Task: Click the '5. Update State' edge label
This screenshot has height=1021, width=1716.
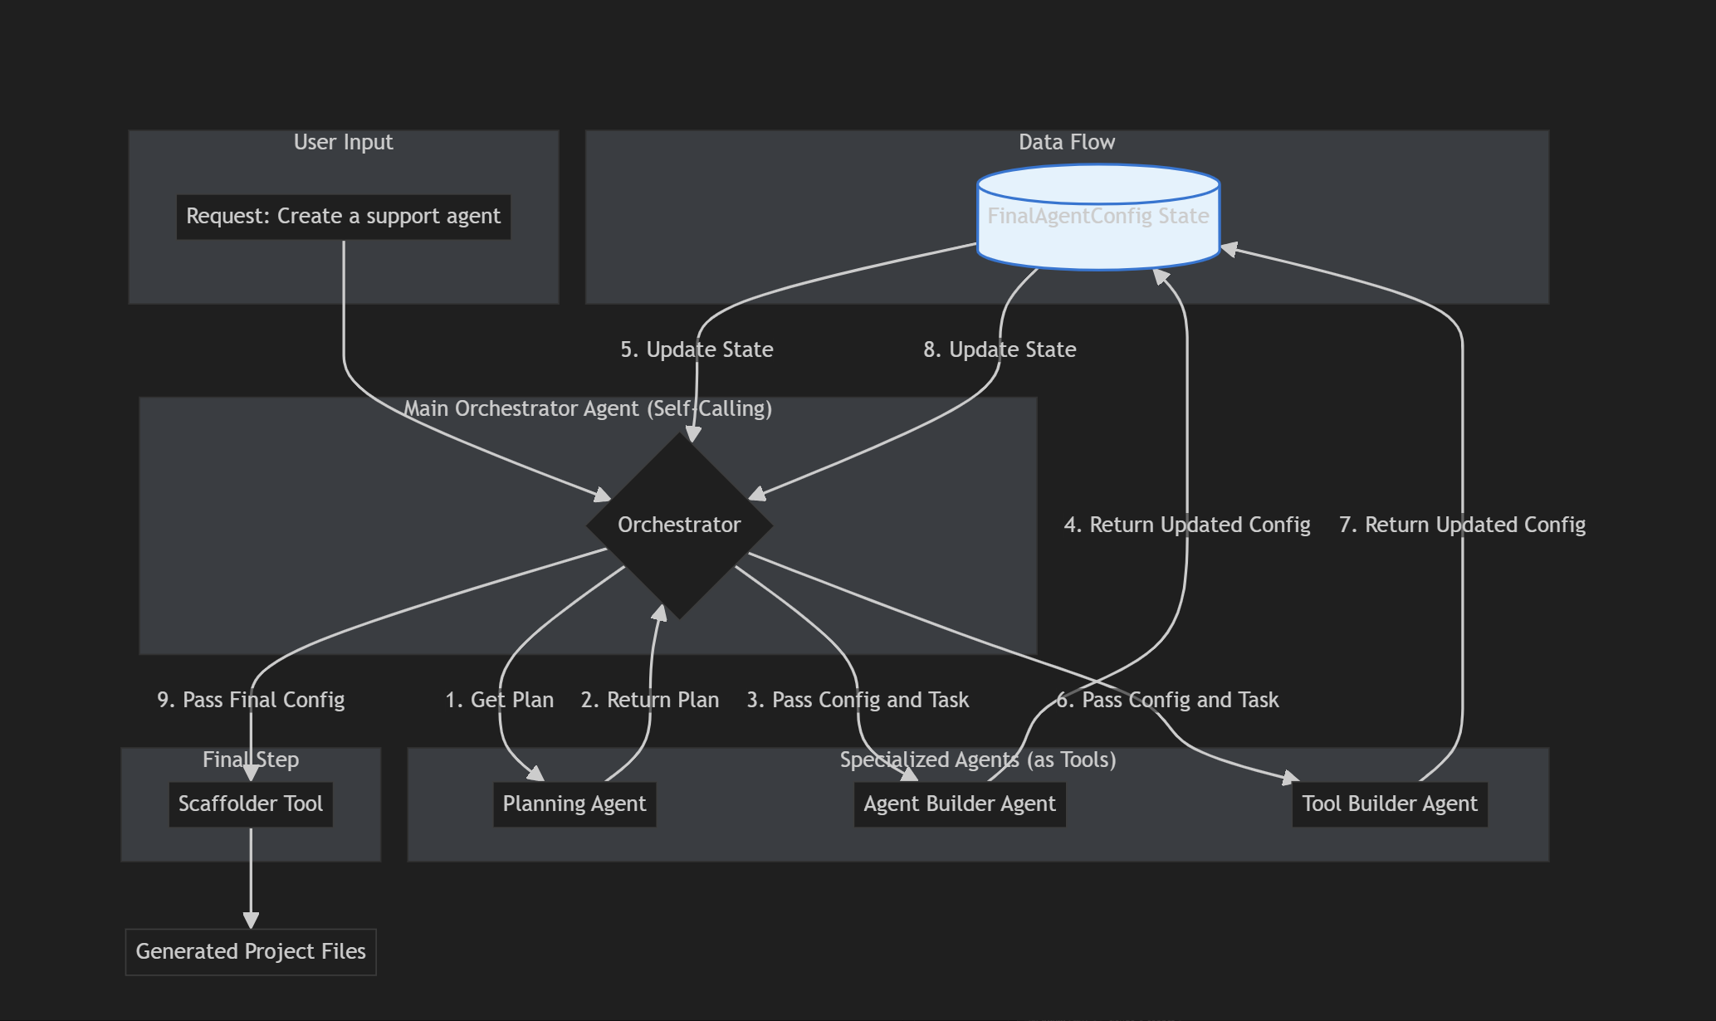Action: pyautogui.click(x=697, y=350)
